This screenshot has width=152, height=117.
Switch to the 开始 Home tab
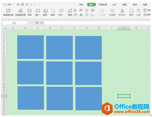point(81,5)
